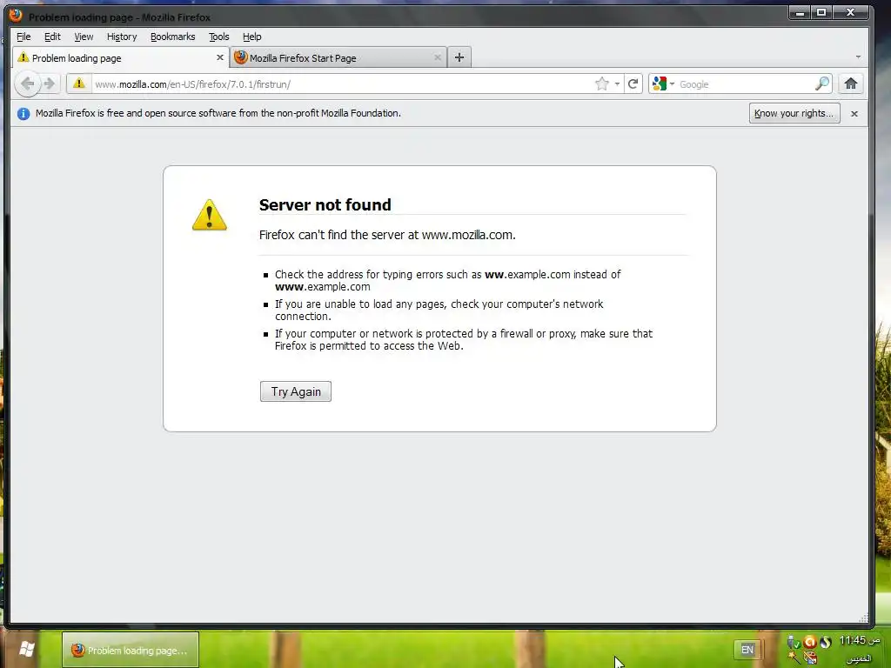Expand the search engine dropdown arrow
This screenshot has height=668, width=891.
[672, 84]
